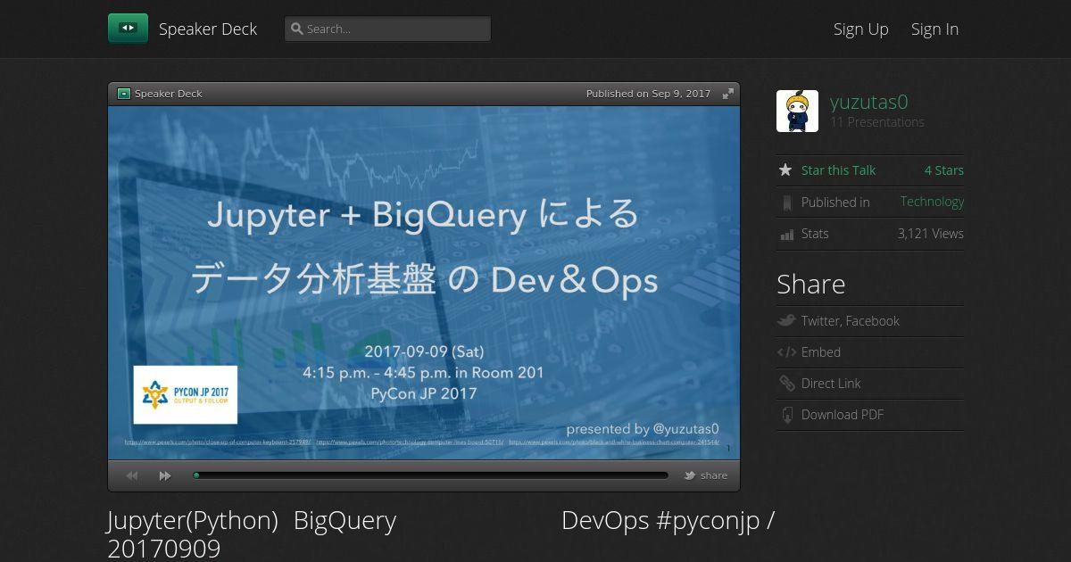This screenshot has width=1071, height=562.
Task: Star this Talk link
Action: point(838,170)
